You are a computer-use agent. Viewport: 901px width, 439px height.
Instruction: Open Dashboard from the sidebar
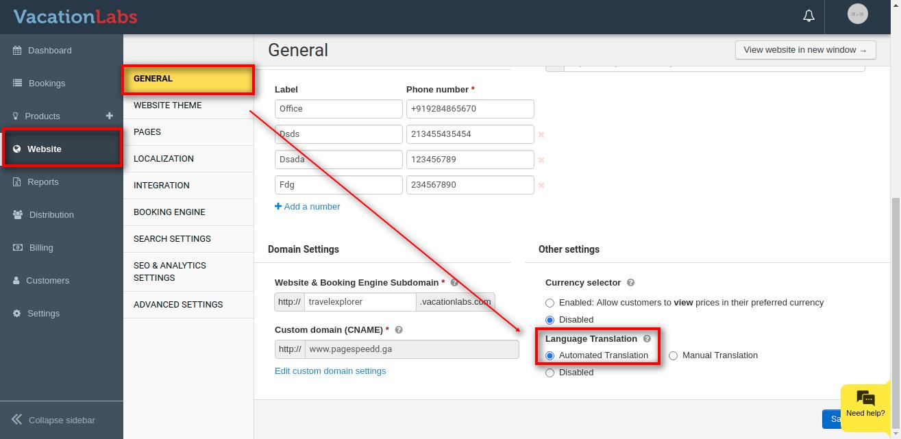pos(49,51)
